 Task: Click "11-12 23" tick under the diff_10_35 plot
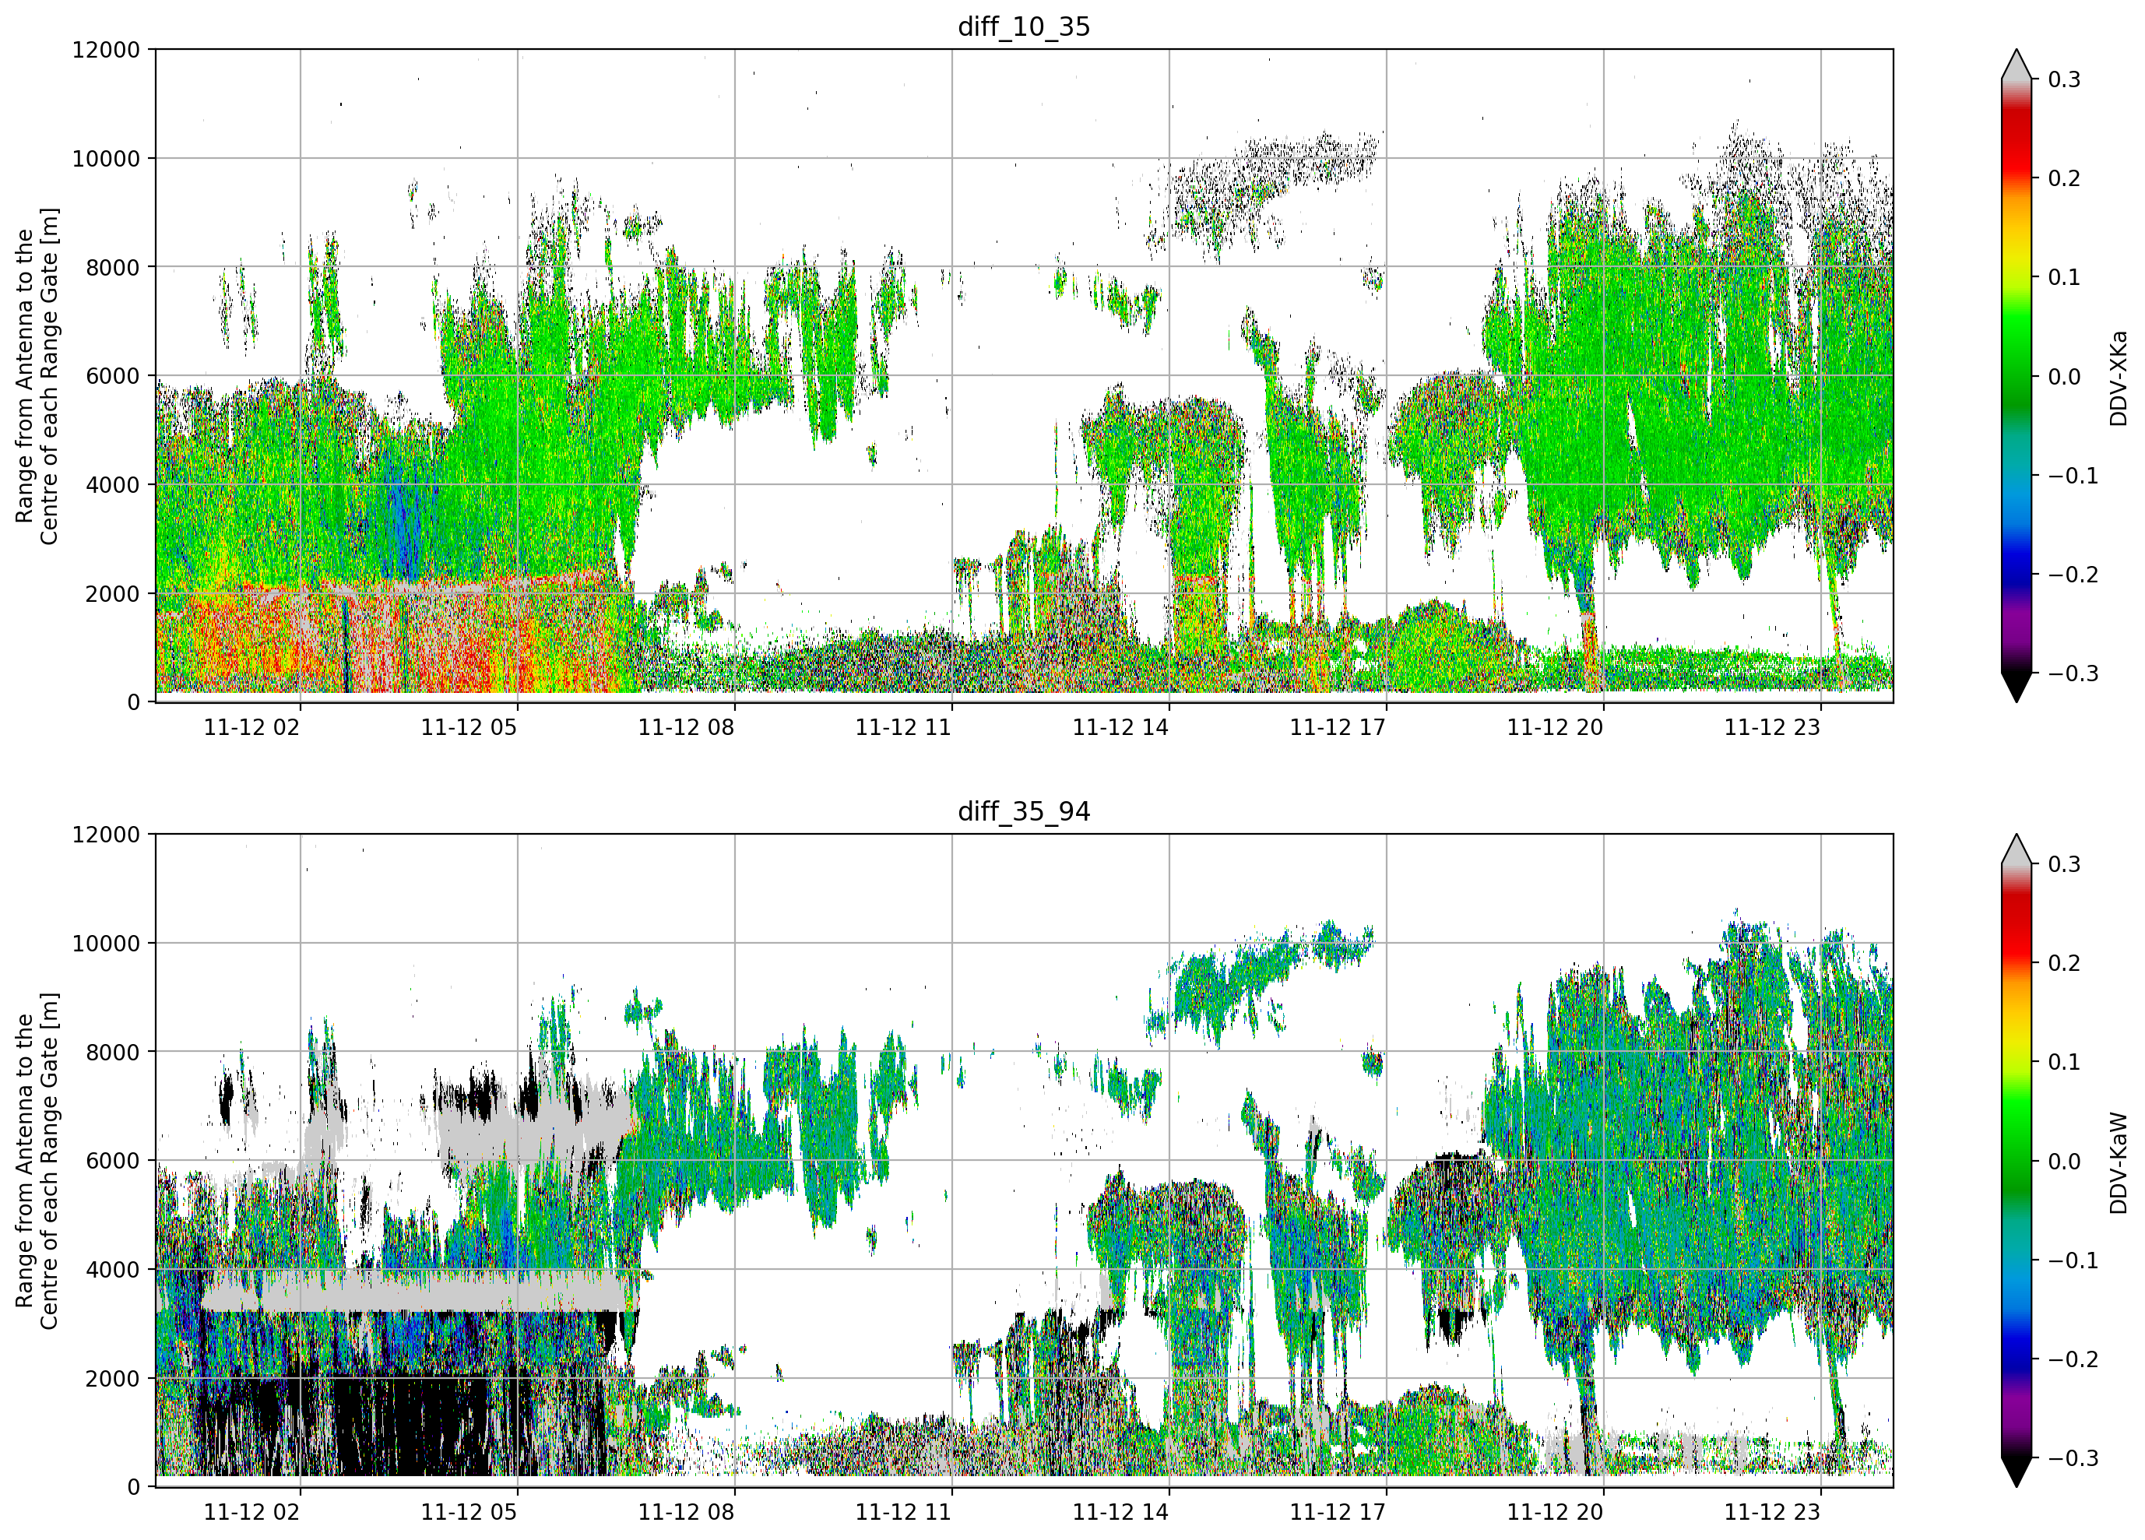pyautogui.click(x=1772, y=727)
